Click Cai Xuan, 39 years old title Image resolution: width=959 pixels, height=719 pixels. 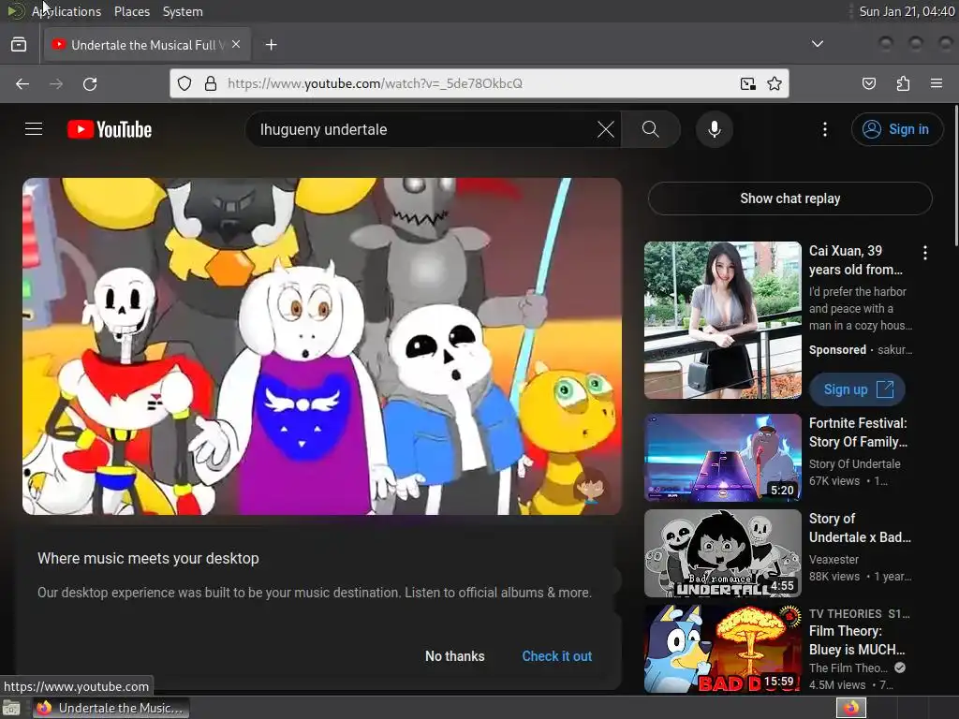click(x=856, y=260)
